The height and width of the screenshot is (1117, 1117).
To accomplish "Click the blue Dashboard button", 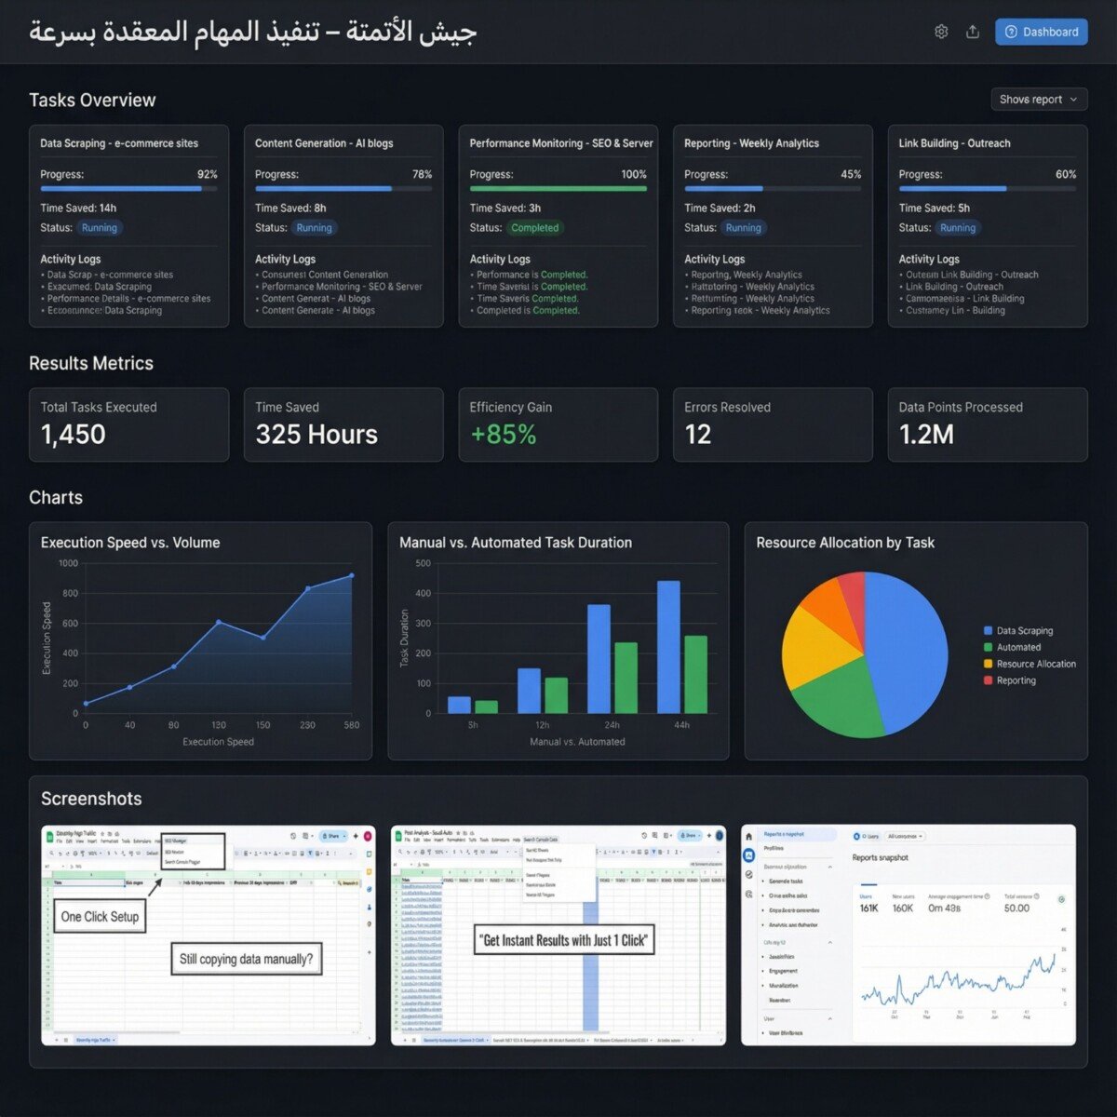I will [x=1041, y=32].
